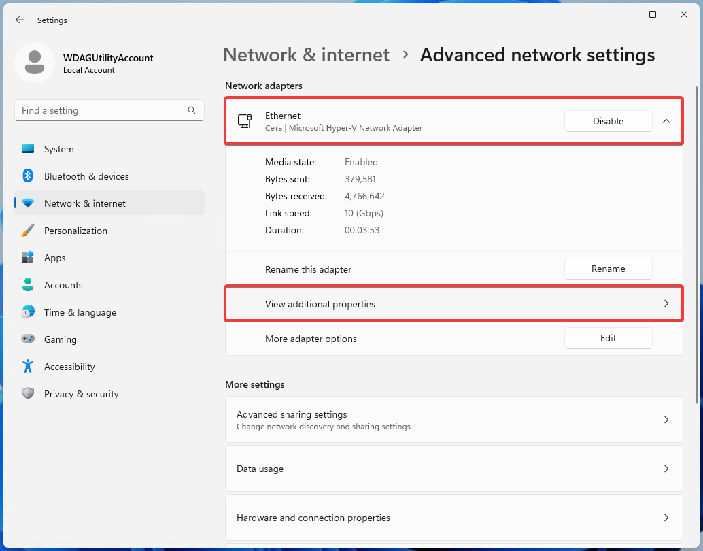Image resolution: width=703 pixels, height=551 pixels.
Task: Collapse the Ethernet adapter details
Action: click(x=666, y=120)
